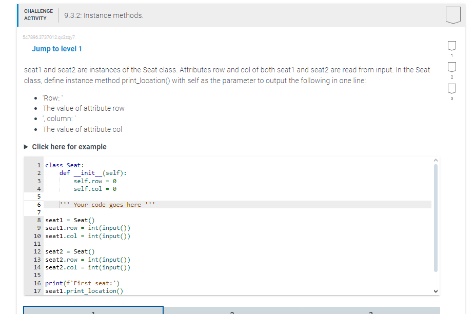Click the activity ID text 547896.3737012.qx3zqy7
The width and height of the screenshot is (474, 314).
[49, 37]
